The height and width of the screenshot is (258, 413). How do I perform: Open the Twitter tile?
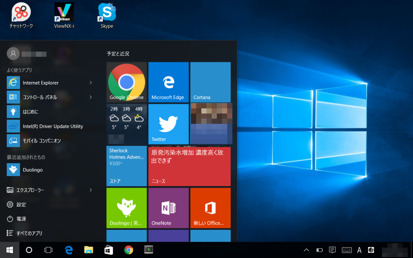[x=168, y=124]
